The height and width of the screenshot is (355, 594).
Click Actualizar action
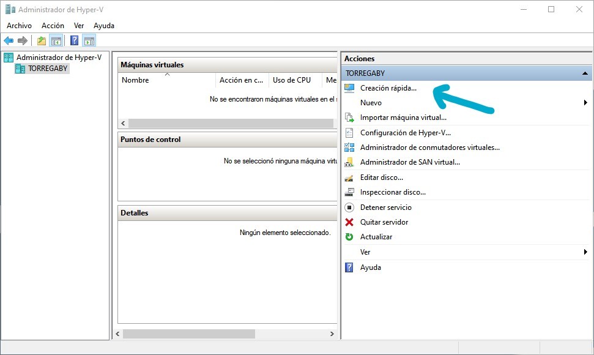click(x=376, y=237)
